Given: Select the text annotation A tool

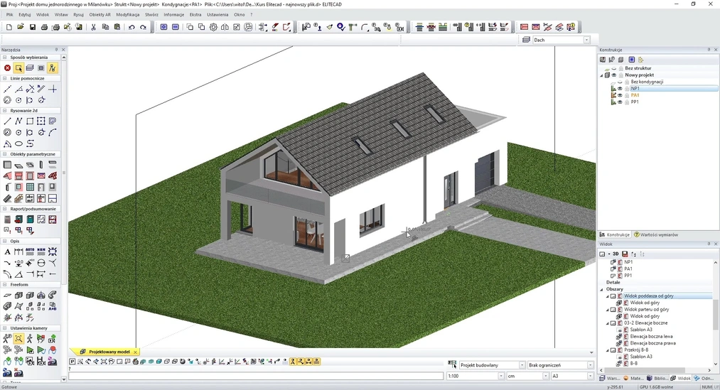Looking at the screenshot, I should click(x=7, y=251).
